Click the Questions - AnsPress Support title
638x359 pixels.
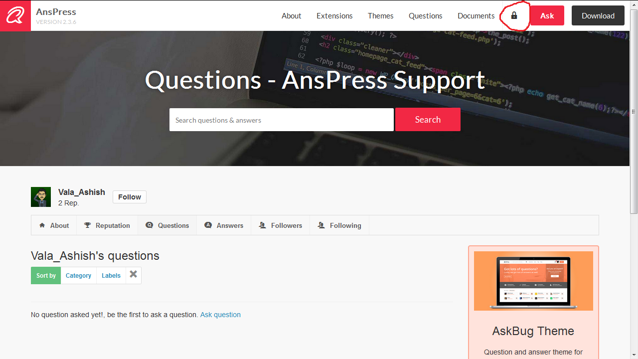(315, 80)
